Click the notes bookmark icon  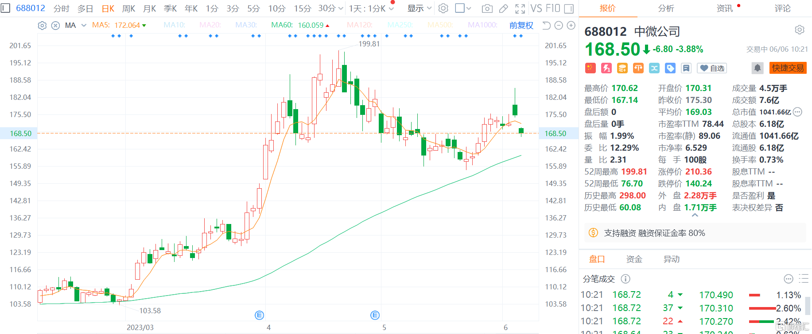point(686,68)
